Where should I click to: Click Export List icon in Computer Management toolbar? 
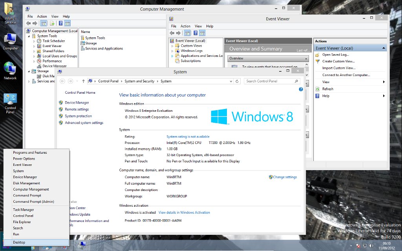(x=52, y=23)
